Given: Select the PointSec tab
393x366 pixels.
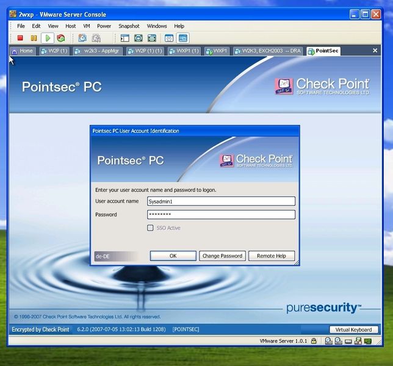Looking at the screenshot, I should coord(323,51).
